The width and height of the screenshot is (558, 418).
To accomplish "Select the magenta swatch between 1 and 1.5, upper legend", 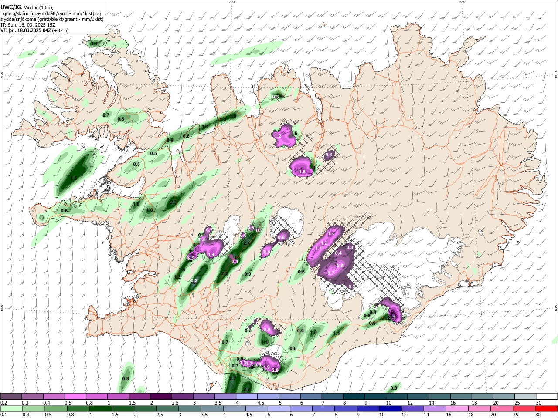I will (x=118, y=396).
